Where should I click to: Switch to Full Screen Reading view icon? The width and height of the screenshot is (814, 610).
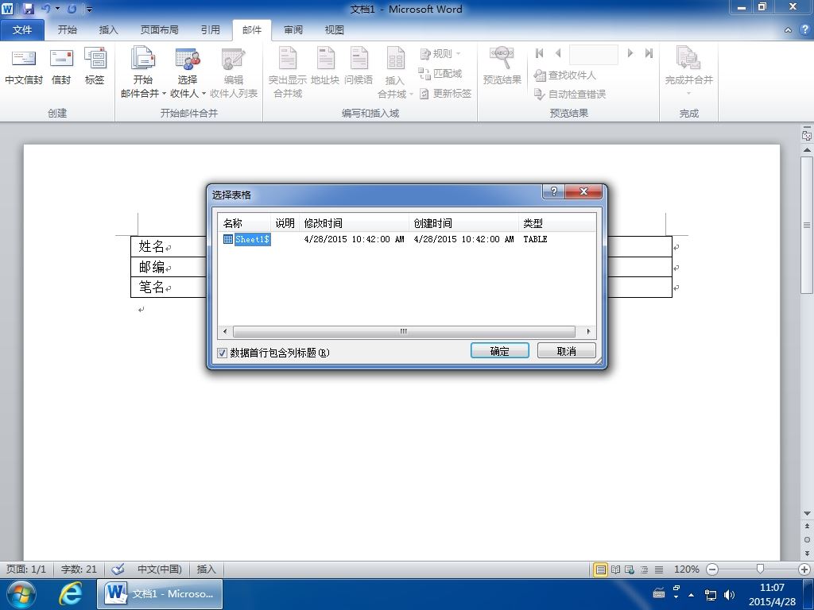click(x=616, y=569)
